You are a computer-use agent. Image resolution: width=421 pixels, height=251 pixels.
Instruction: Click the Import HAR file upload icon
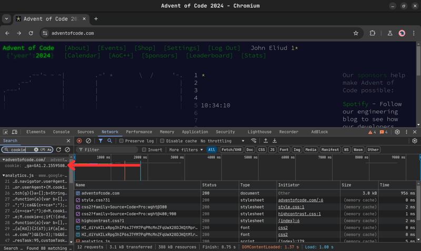(x=265, y=141)
